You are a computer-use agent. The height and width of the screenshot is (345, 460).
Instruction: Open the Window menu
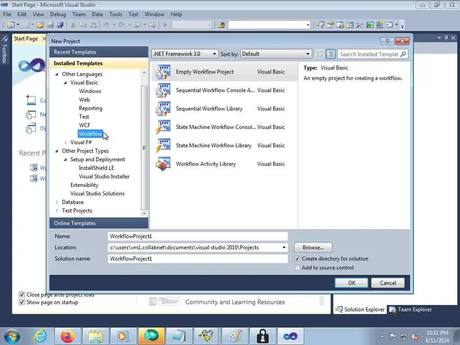[155, 14]
